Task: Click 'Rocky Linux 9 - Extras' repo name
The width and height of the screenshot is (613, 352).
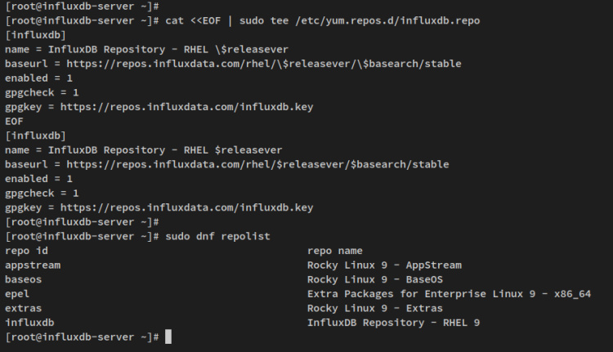Action: pyautogui.click(x=375, y=308)
